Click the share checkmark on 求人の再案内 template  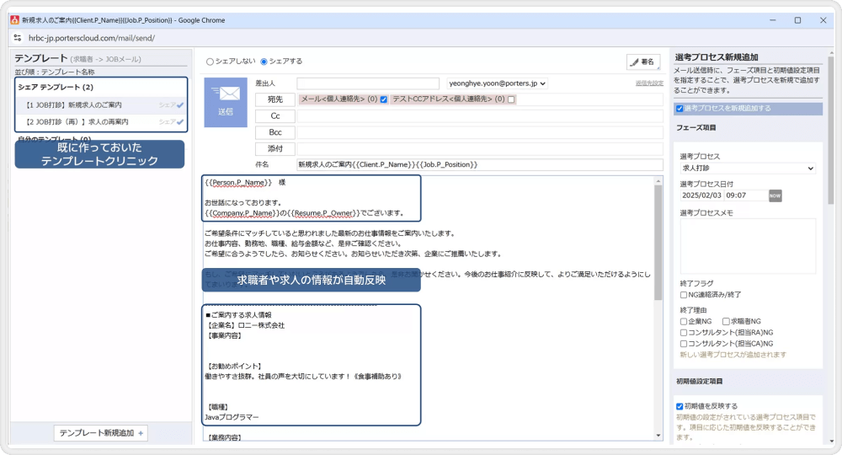(180, 122)
